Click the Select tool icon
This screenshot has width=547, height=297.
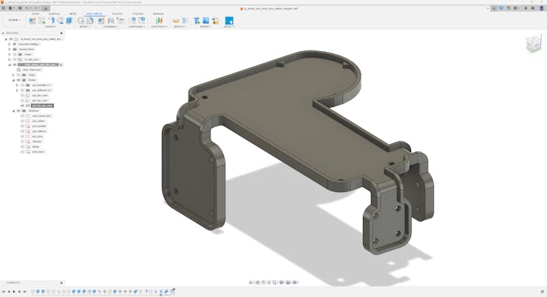(x=229, y=21)
